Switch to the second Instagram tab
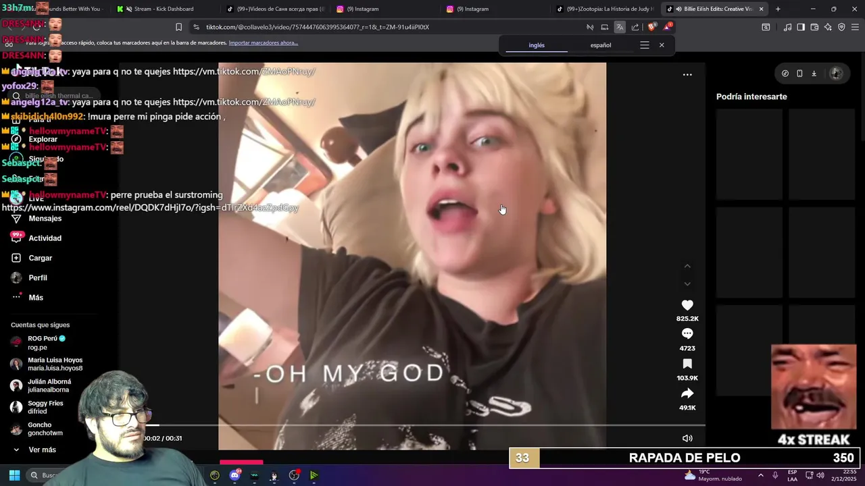Viewport: 865px width, 486px height. 495,9
